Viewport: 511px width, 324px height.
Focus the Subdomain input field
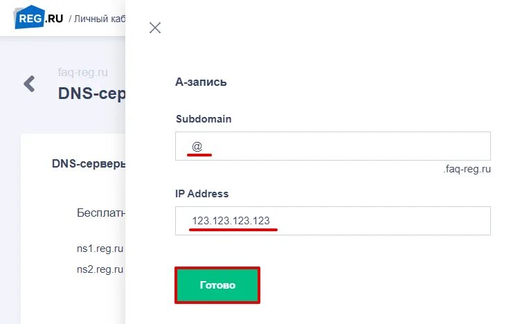coord(333,146)
